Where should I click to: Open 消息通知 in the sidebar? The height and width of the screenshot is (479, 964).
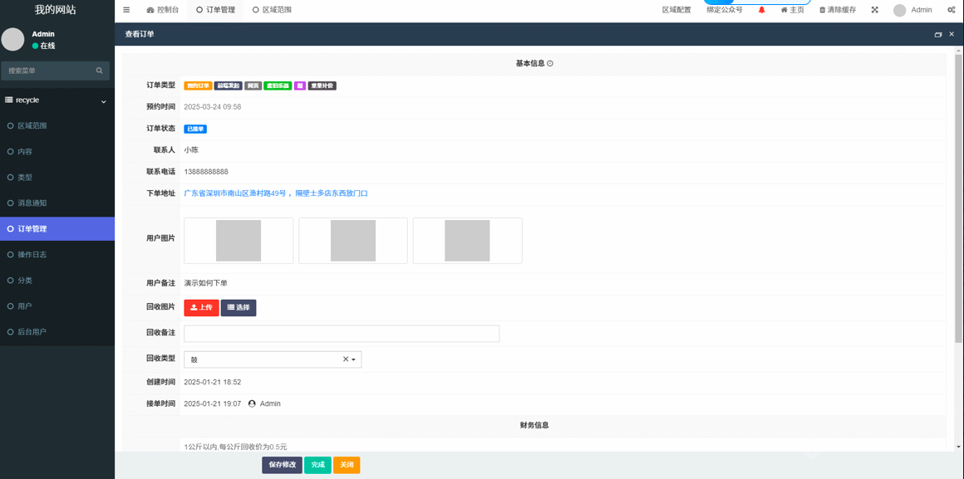point(57,203)
